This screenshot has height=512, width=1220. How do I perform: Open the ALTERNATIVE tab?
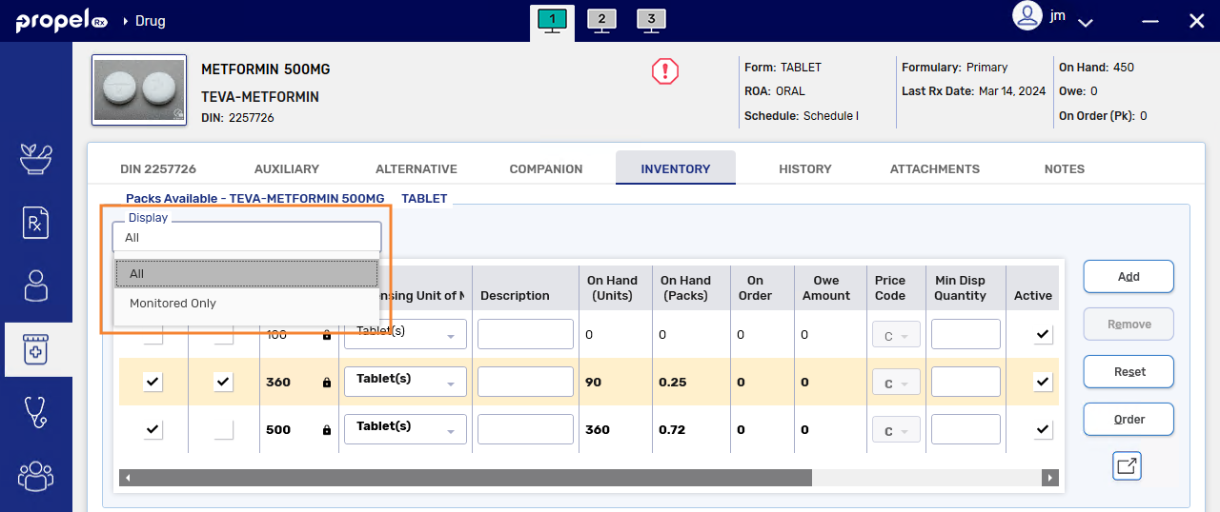[x=417, y=168]
